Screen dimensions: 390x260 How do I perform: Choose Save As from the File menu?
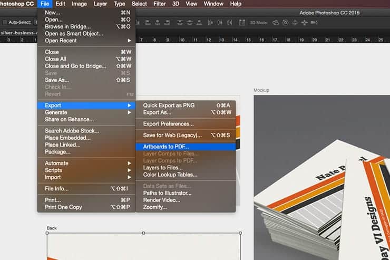(x=86, y=80)
